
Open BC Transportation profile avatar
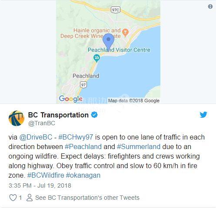17,118
